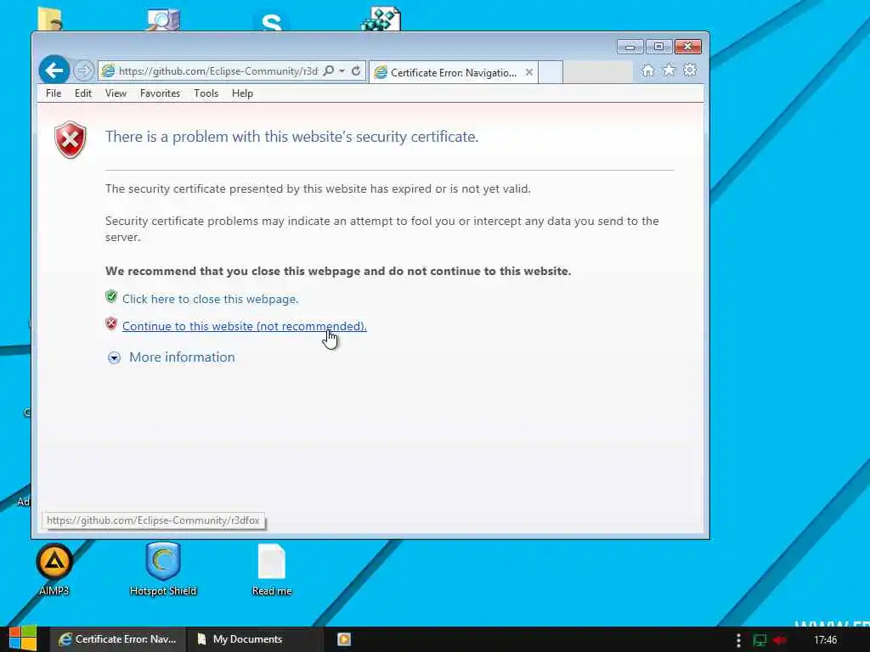Screen dimensions: 870x652
Task: Open the address bar autocomplete dropdown arrow
Action: pos(342,71)
